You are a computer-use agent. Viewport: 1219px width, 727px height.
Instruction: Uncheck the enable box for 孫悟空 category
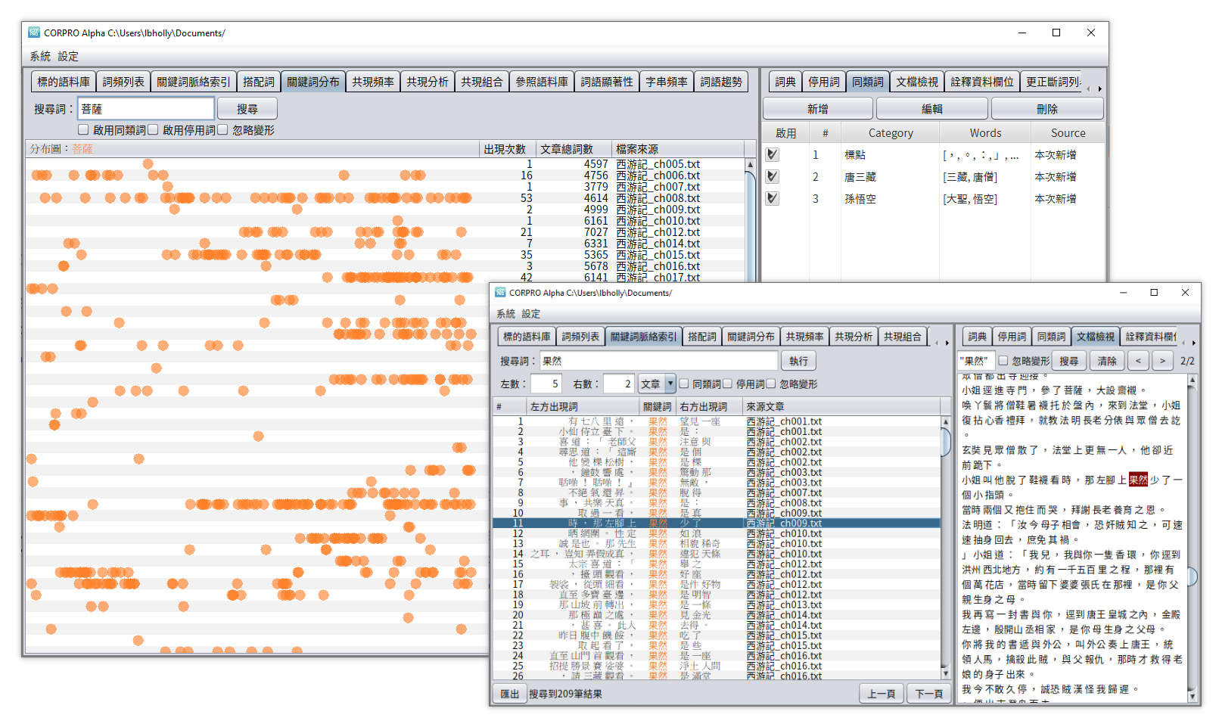pyautogui.click(x=772, y=198)
